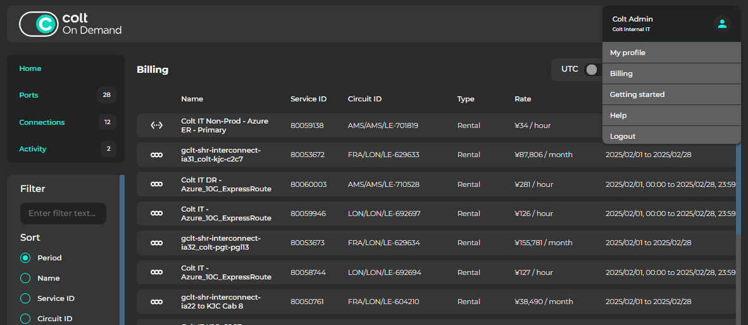Click the connection icon for Azure ER - Primary
Viewport: 748px width, 325px height.
click(156, 125)
